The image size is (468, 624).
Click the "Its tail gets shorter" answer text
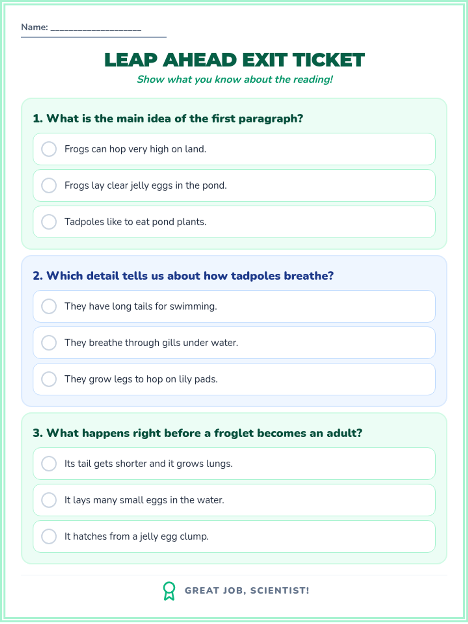[x=149, y=464]
